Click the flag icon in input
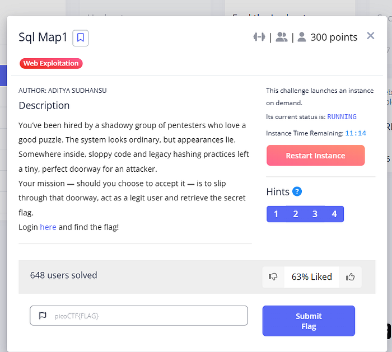This screenshot has height=352, width=392. 43,316
